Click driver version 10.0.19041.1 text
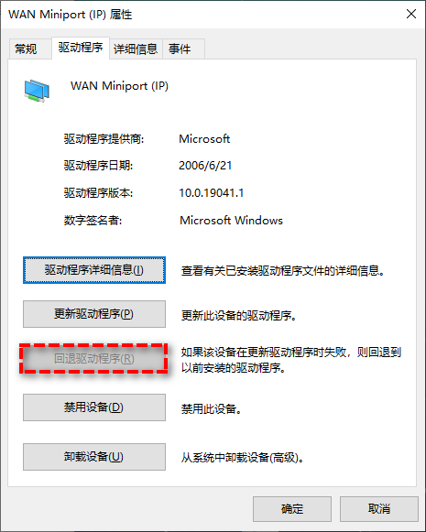This screenshot has height=532, width=426. pyautogui.click(x=211, y=193)
